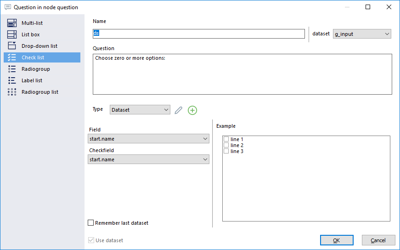Pick the Label list icon
Image resolution: width=400 pixels, height=250 pixels.
12,80
